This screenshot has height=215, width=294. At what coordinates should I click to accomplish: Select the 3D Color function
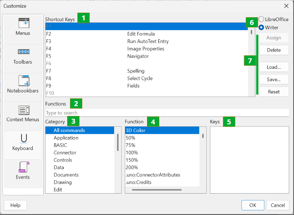tap(162, 130)
